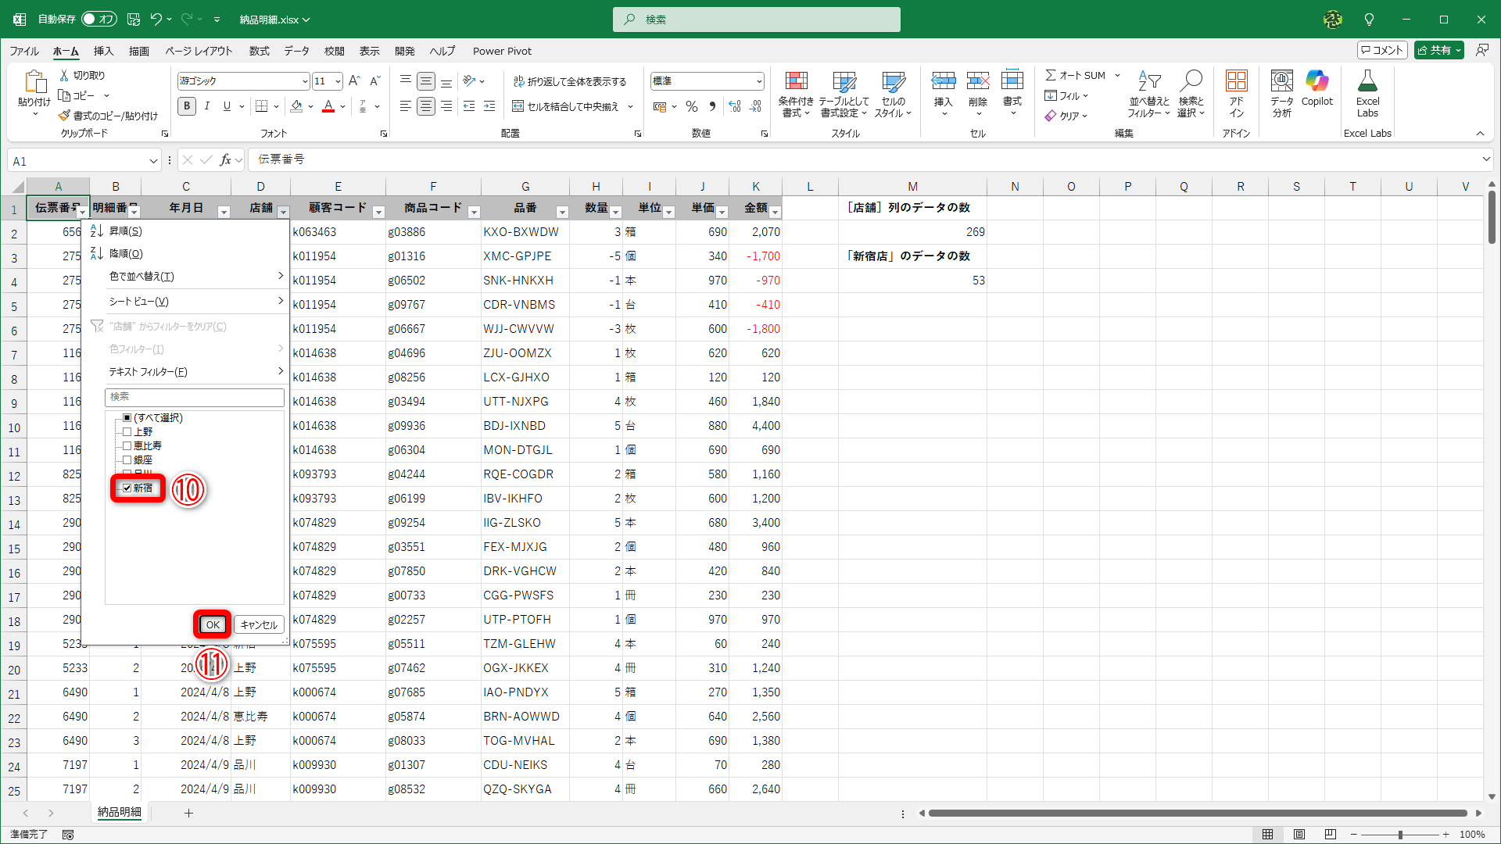This screenshot has width=1501, height=844.
Task: Open conditional formatting icon
Action: (x=796, y=81)
